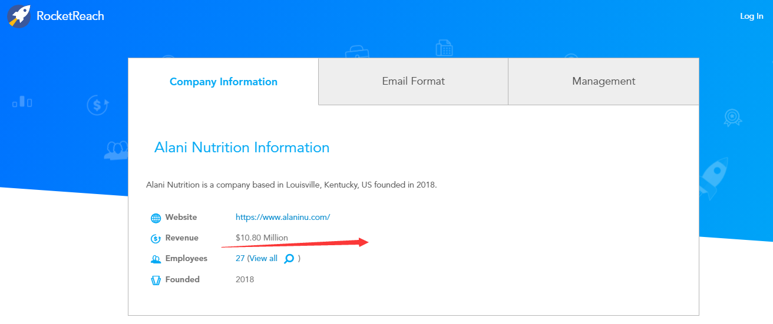The image size is (773, 324).
Task: Click the Alani Nutrition Information heading
Action: pyautogui.click(x=242, y=147)
